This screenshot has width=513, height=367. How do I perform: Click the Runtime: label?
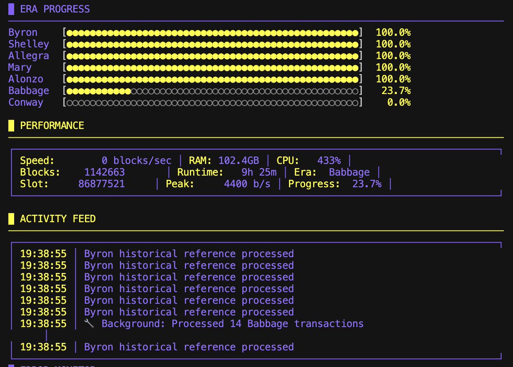tap(200, 172)
